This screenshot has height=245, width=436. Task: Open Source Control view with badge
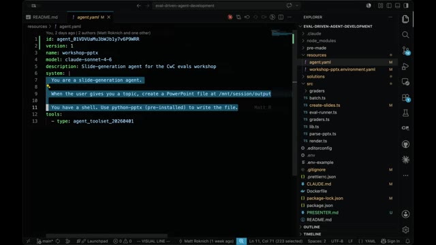coord(406,50)
